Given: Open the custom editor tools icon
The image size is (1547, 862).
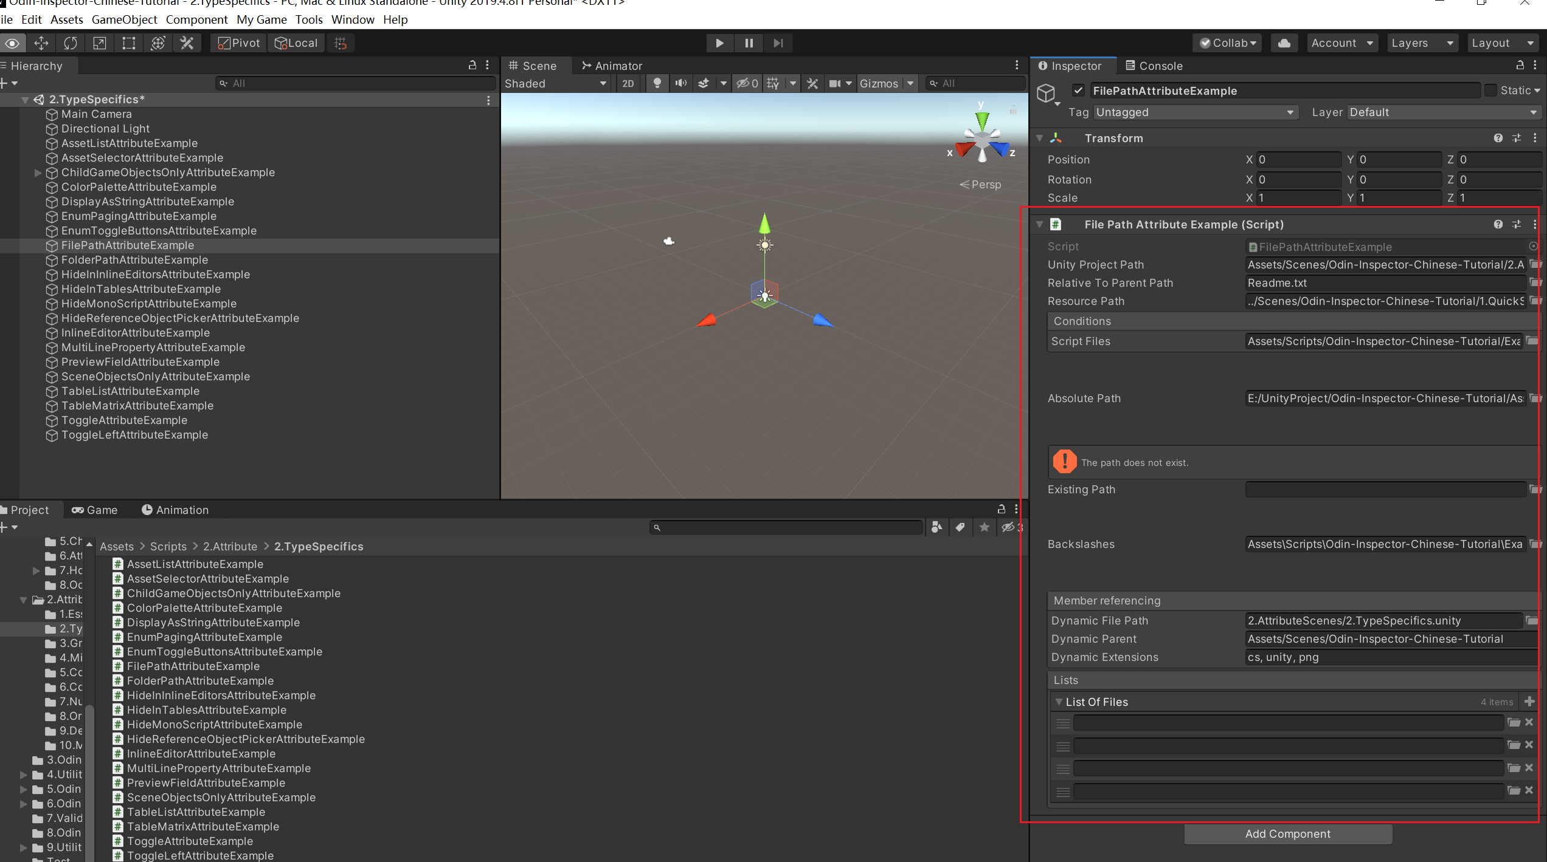Looking at the screenshot, I should [187, 43].
